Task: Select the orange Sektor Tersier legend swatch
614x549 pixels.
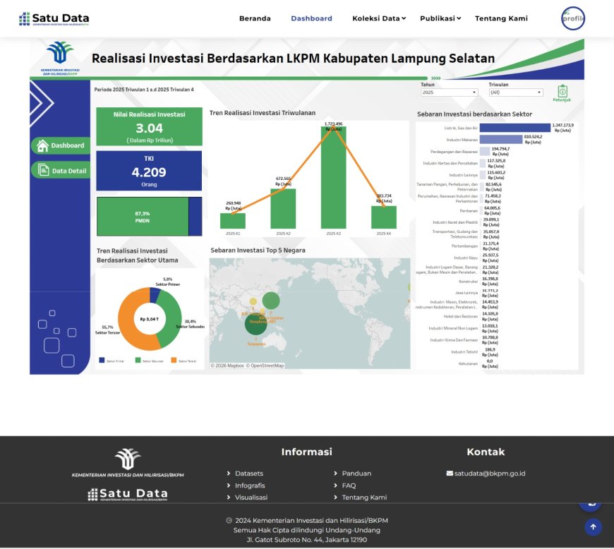Action: 174,361
